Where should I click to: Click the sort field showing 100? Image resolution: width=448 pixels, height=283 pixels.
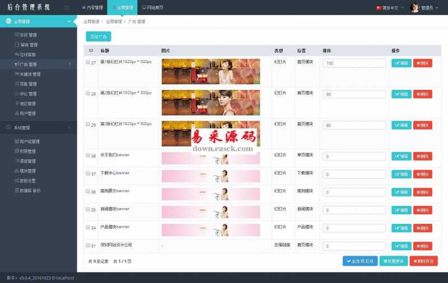point(354,63)
